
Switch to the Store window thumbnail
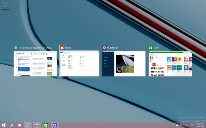point(170,64)
